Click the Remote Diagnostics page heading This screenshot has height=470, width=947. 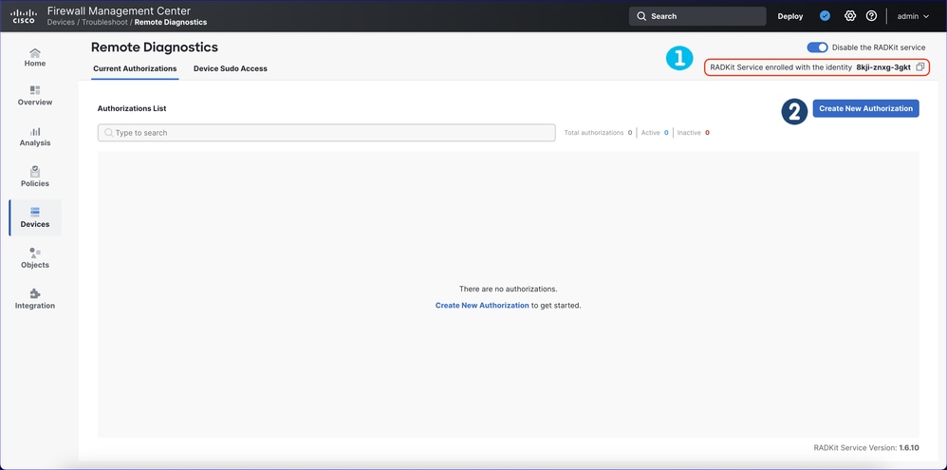[x=155, y=47]
